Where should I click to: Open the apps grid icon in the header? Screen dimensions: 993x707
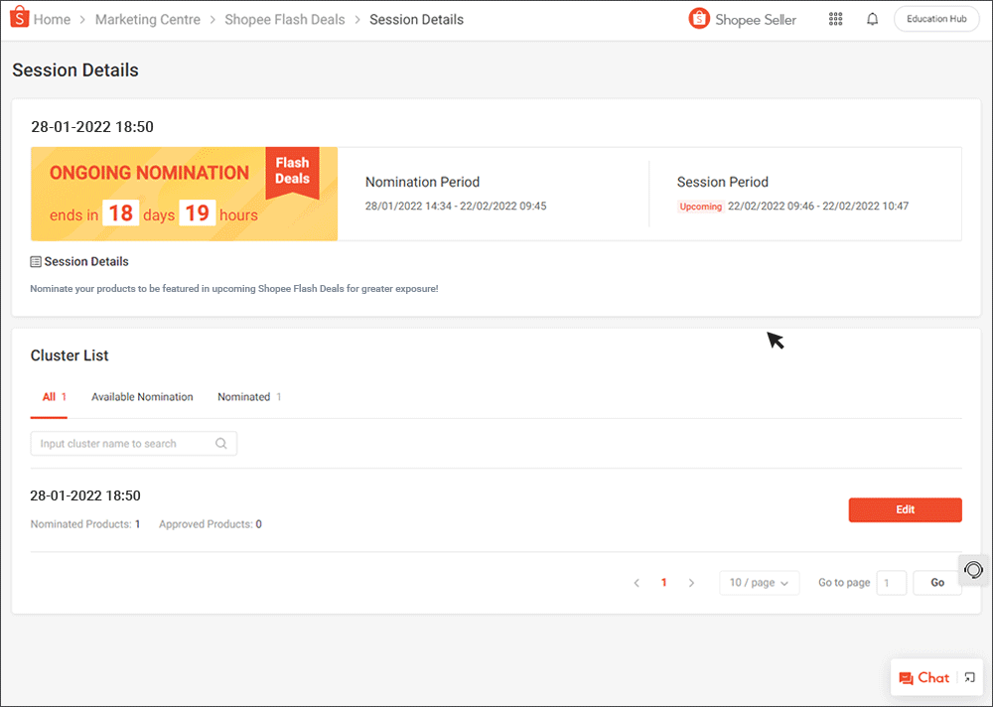(835, 18)
